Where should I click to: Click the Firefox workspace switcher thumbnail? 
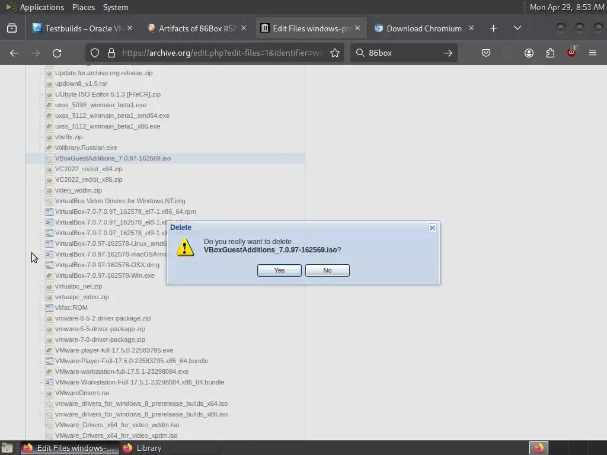point(538,448)
